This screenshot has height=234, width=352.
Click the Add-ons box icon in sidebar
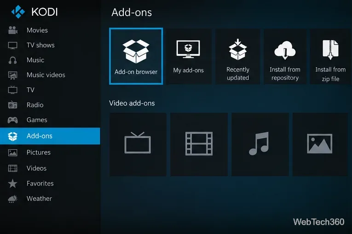tap(12, 136)
